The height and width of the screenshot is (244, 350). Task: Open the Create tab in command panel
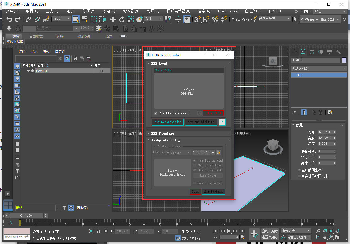coord(294,52)
